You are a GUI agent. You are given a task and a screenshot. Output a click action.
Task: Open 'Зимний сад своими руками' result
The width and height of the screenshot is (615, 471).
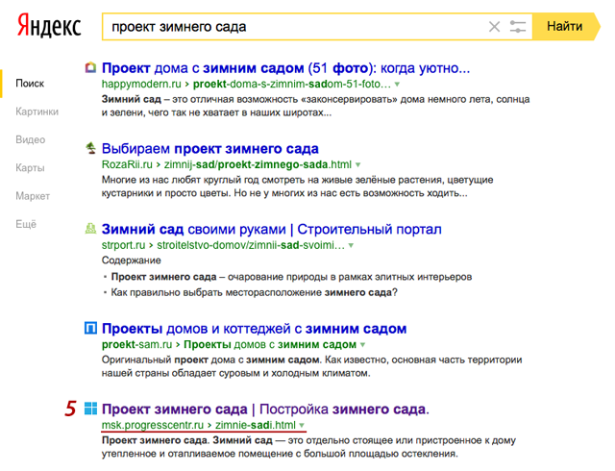coord(271,229)
